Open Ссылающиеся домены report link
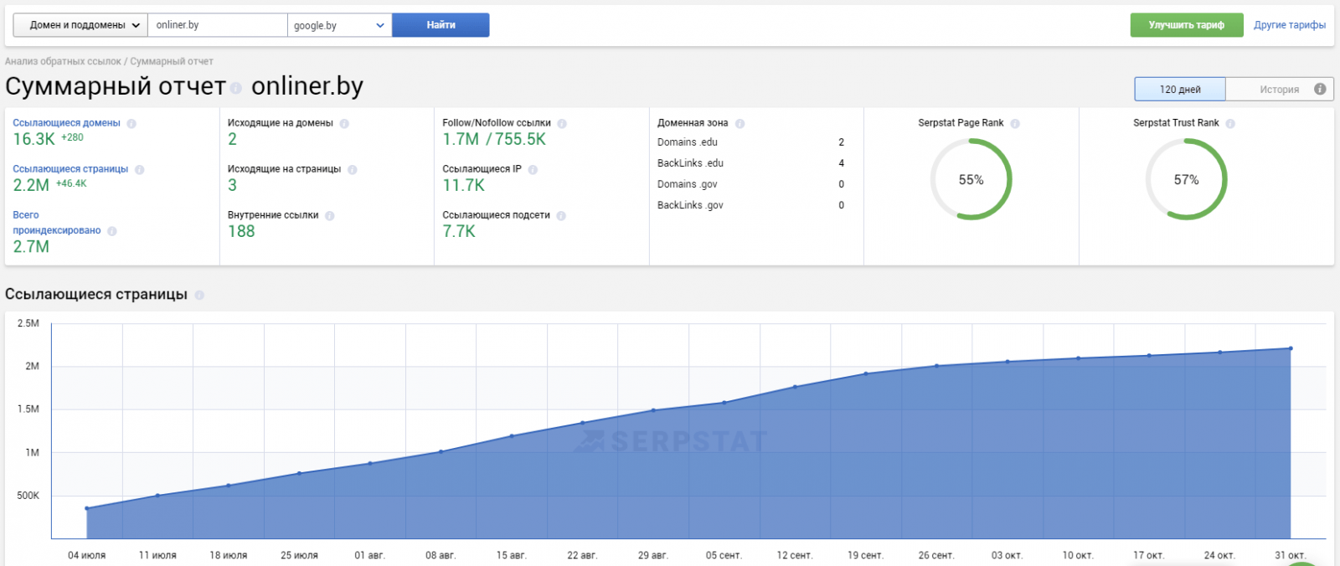The height and width of the screenshot is (566, 1340). click(x=67, y=123)
